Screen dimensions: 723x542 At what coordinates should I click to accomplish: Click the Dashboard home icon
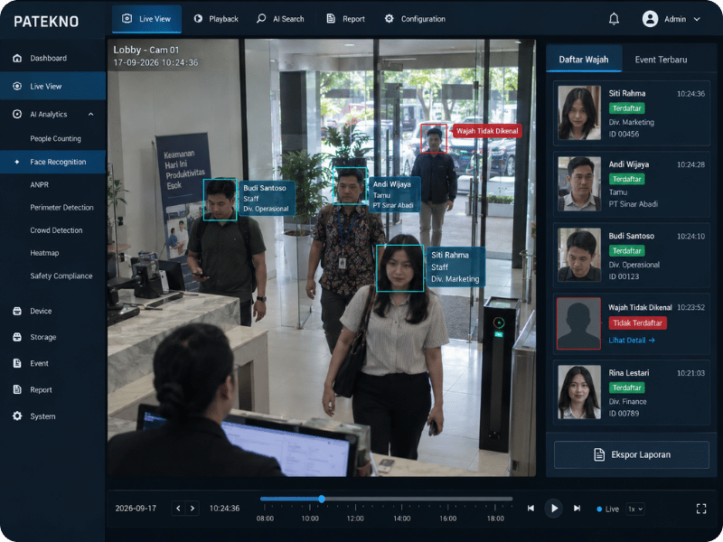17,58
